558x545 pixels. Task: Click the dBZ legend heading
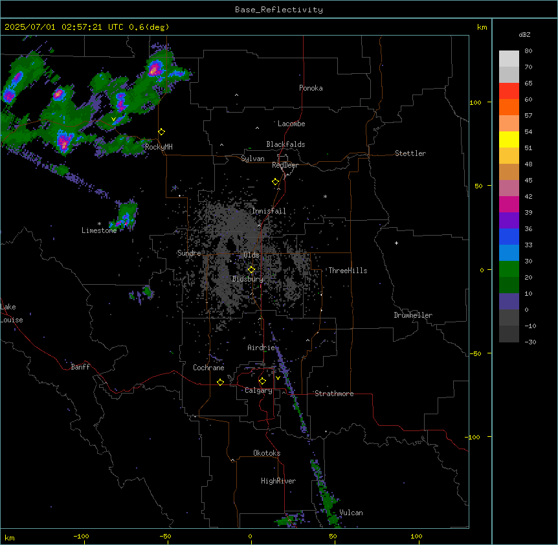pos(524,35)
